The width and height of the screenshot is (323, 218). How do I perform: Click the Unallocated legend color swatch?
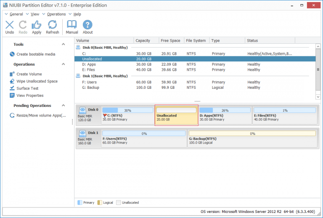119,202
